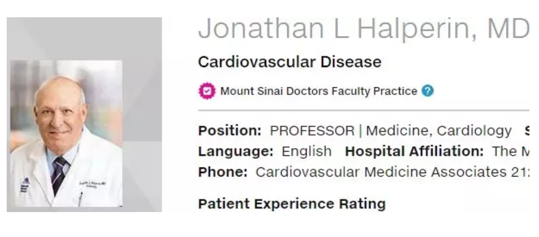Click Mount Sinai Doctors Faculty Practice label

319,91
